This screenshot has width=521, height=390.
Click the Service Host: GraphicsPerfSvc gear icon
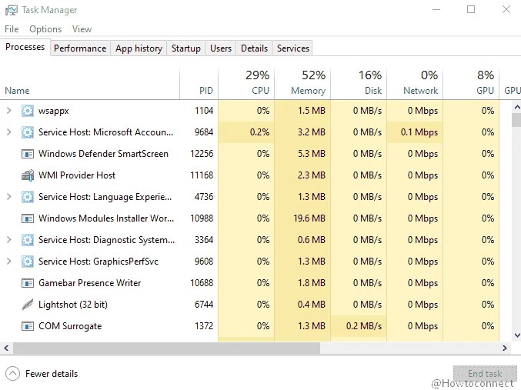tap(27, 262)
